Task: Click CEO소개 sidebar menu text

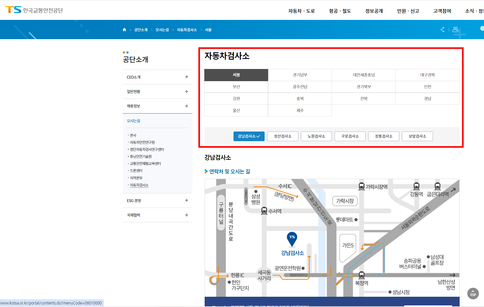Action: click(133, 77)
